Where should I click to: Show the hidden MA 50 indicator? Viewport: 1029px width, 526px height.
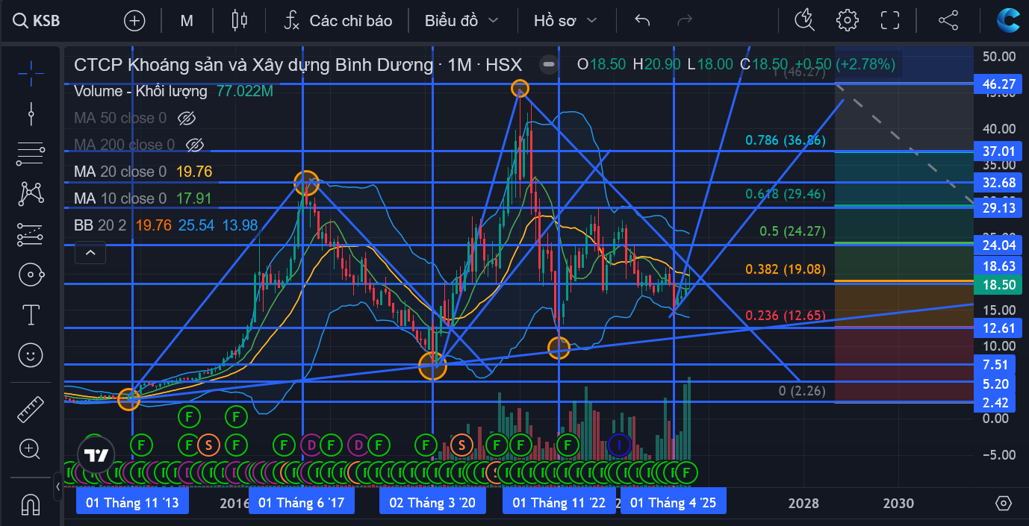coord(187,118)
